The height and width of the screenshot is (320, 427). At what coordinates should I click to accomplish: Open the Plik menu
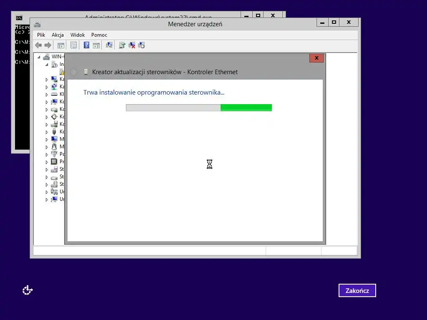tap(41, 35)
